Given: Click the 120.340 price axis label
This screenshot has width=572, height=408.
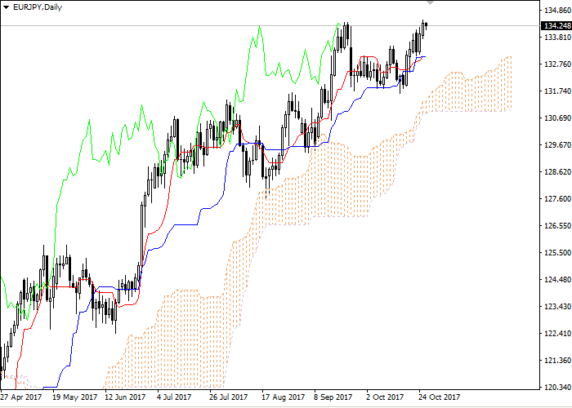Looking at the screenshot, I should [557, 388].
